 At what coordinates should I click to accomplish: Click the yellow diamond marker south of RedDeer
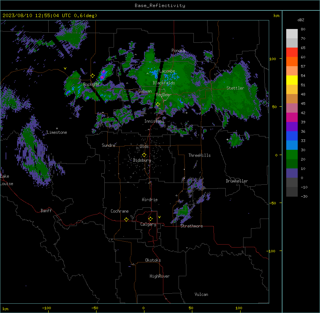(158, 104)
